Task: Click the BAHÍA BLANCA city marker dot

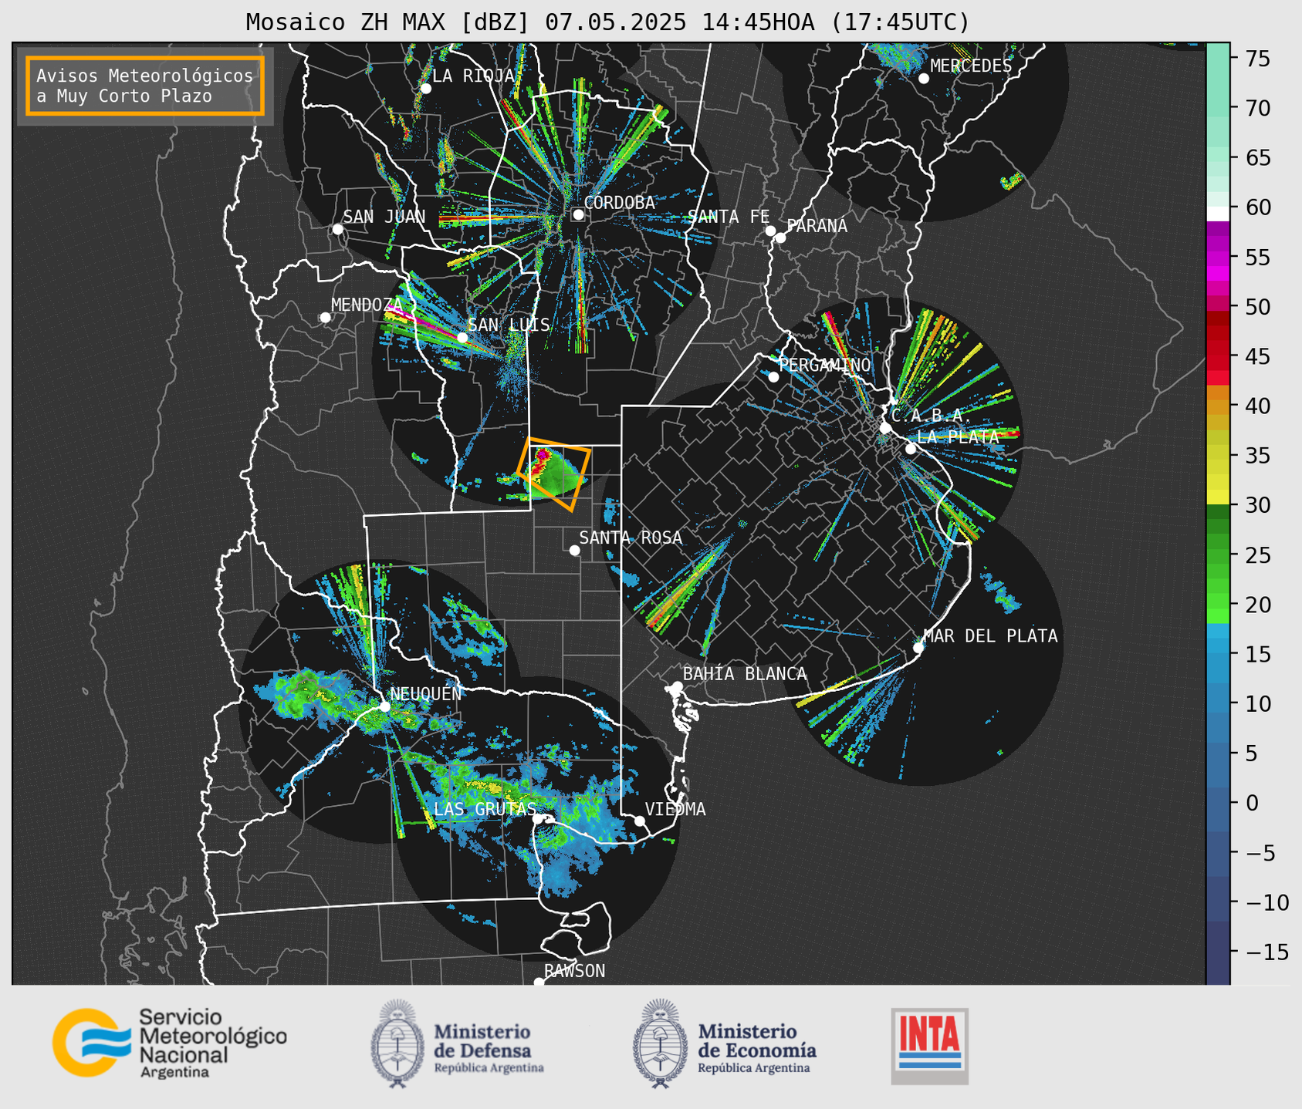Action: (x=677, y=686)
